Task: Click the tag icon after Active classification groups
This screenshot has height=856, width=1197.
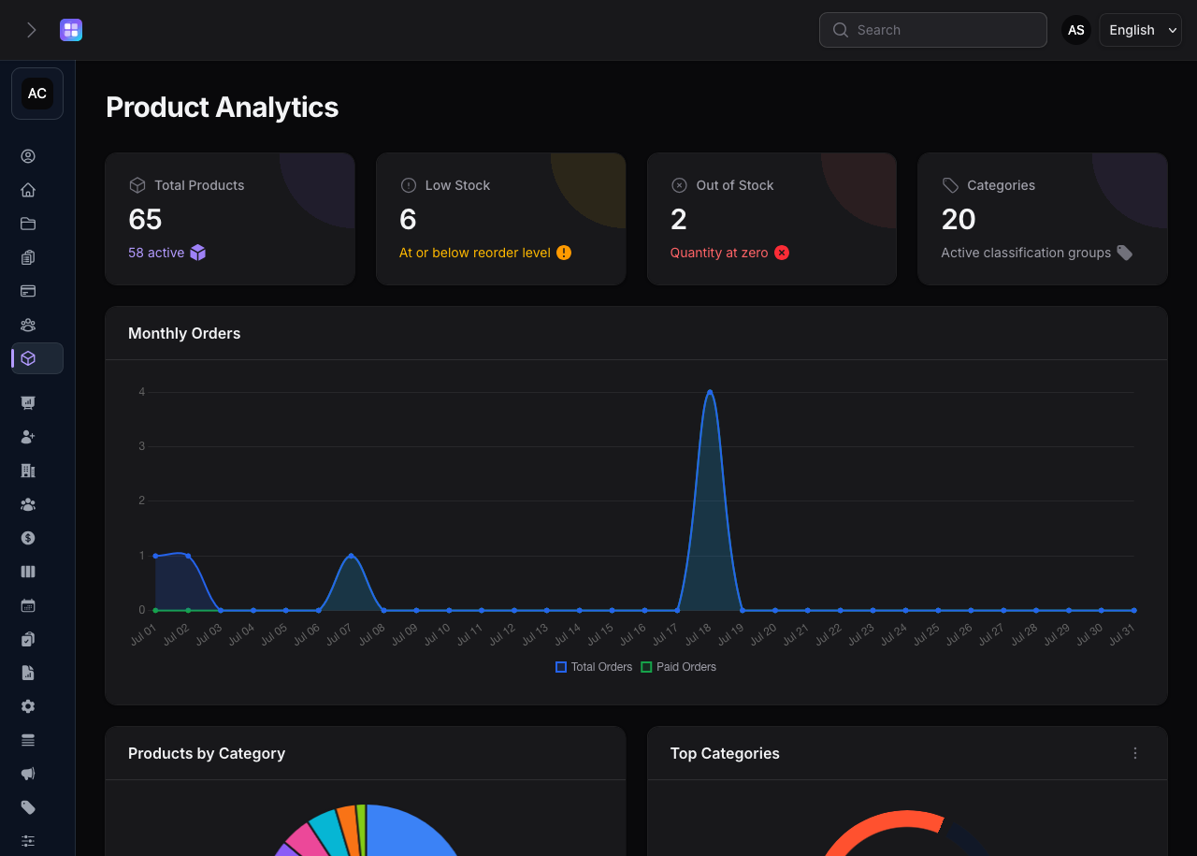Action: point(1125,253)
